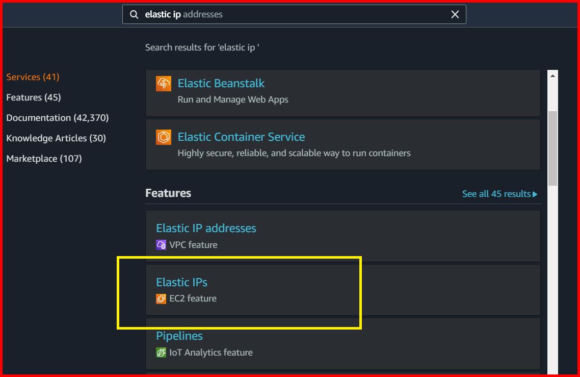Open Marketplace (107) results
580x377 pixels.
tap(44, 158)
